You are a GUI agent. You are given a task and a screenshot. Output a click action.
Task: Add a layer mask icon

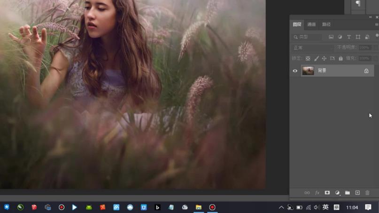click(327, 193)
